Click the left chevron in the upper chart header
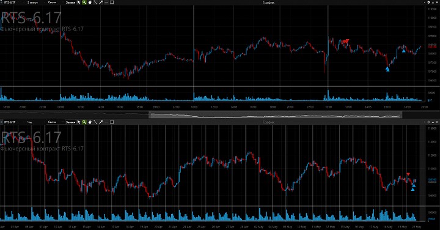 point(425,2)
